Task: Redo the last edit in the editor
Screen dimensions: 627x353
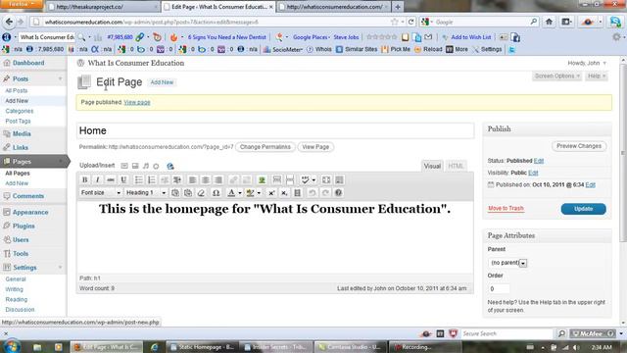Action: 325,193
